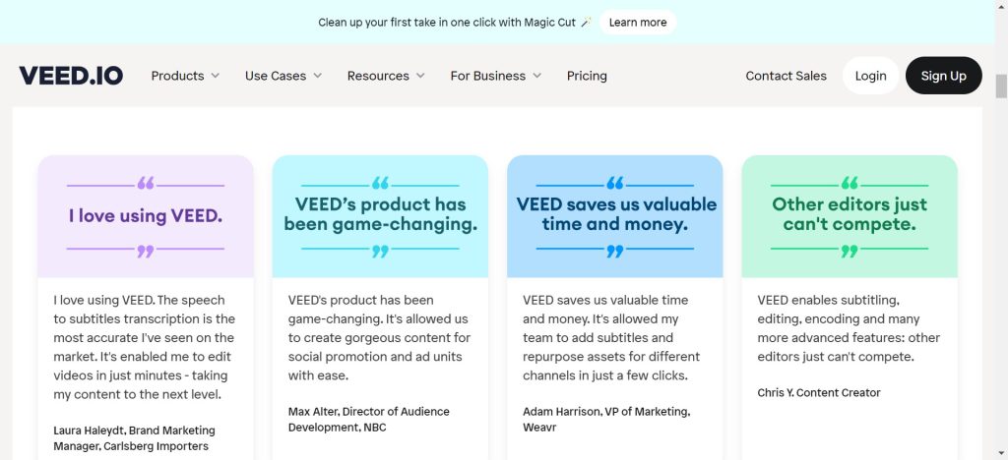Click the purple closing quote mark icon
The image size is (1008, 460).
[146, 252]
